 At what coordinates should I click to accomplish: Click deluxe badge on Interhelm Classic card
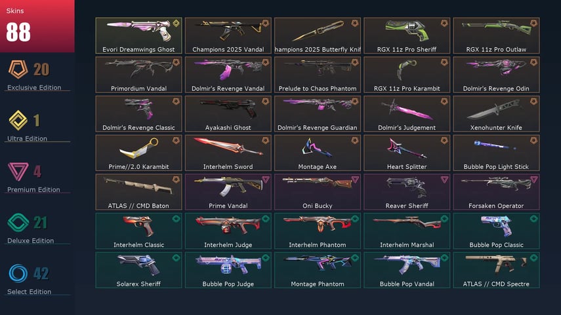[176, 219]
